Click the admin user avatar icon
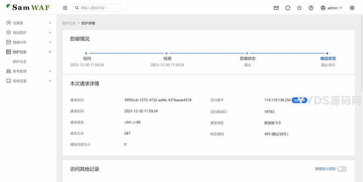This screenshot has height=182, width=363. 323,8
